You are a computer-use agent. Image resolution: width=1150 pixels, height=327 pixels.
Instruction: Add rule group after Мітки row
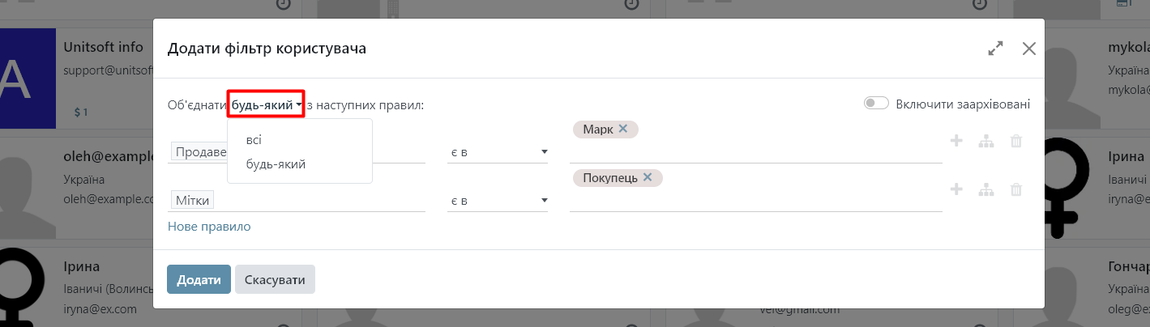(x=986, y=190)
